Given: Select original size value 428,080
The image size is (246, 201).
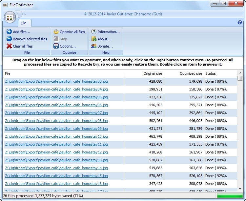Looking at the screenshot, I should (155, 81).
